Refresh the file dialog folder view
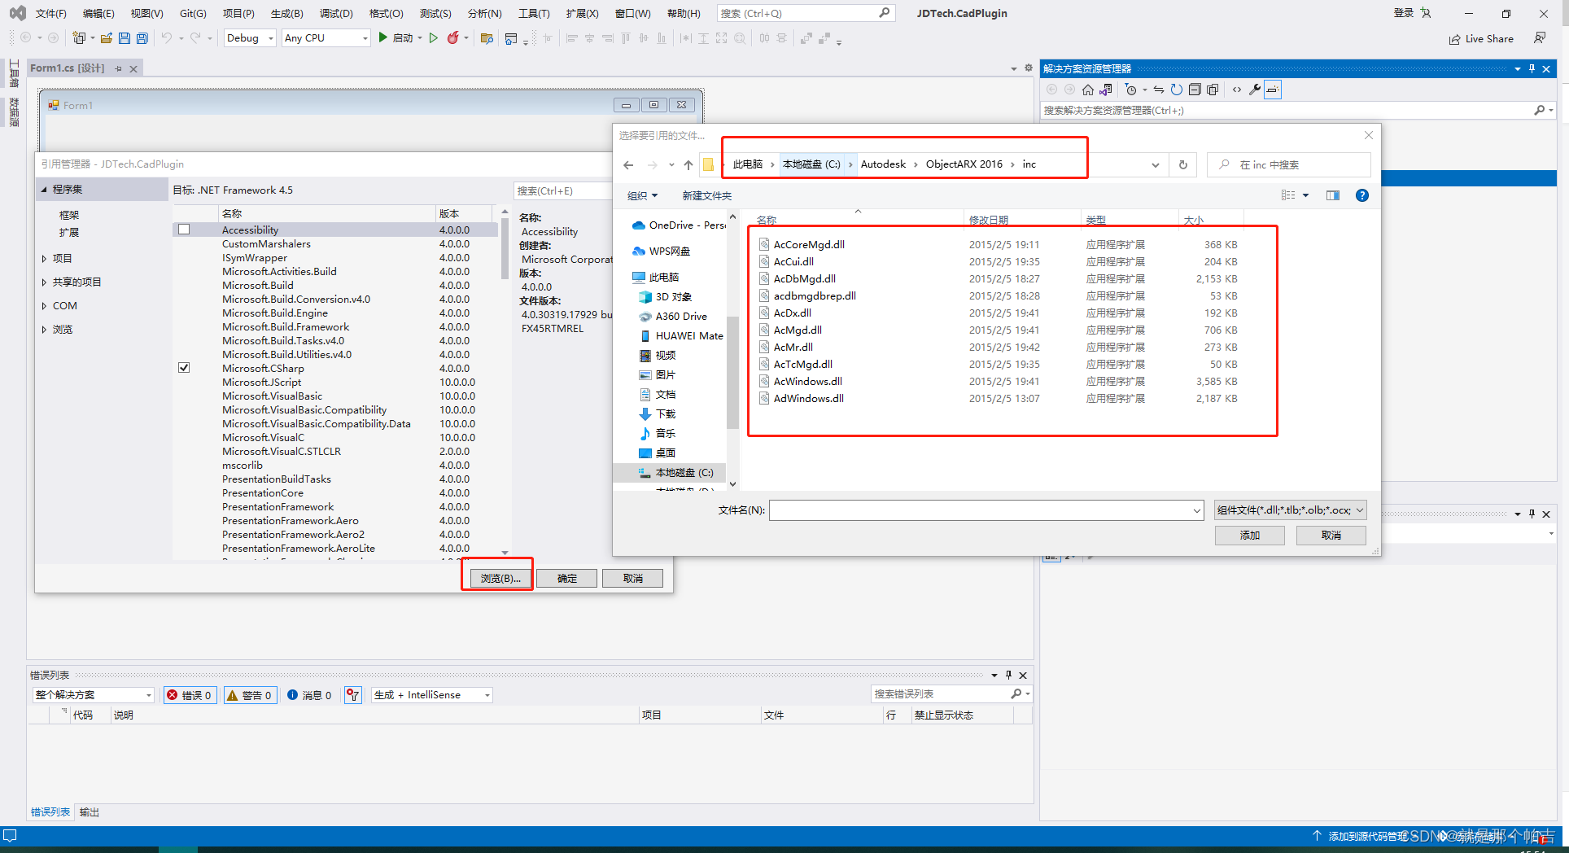 [x=1183, y=164]
